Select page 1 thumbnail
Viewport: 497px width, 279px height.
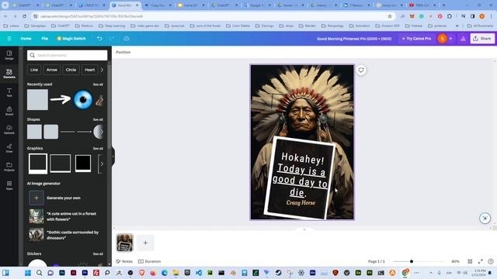[x=125, y=243]
